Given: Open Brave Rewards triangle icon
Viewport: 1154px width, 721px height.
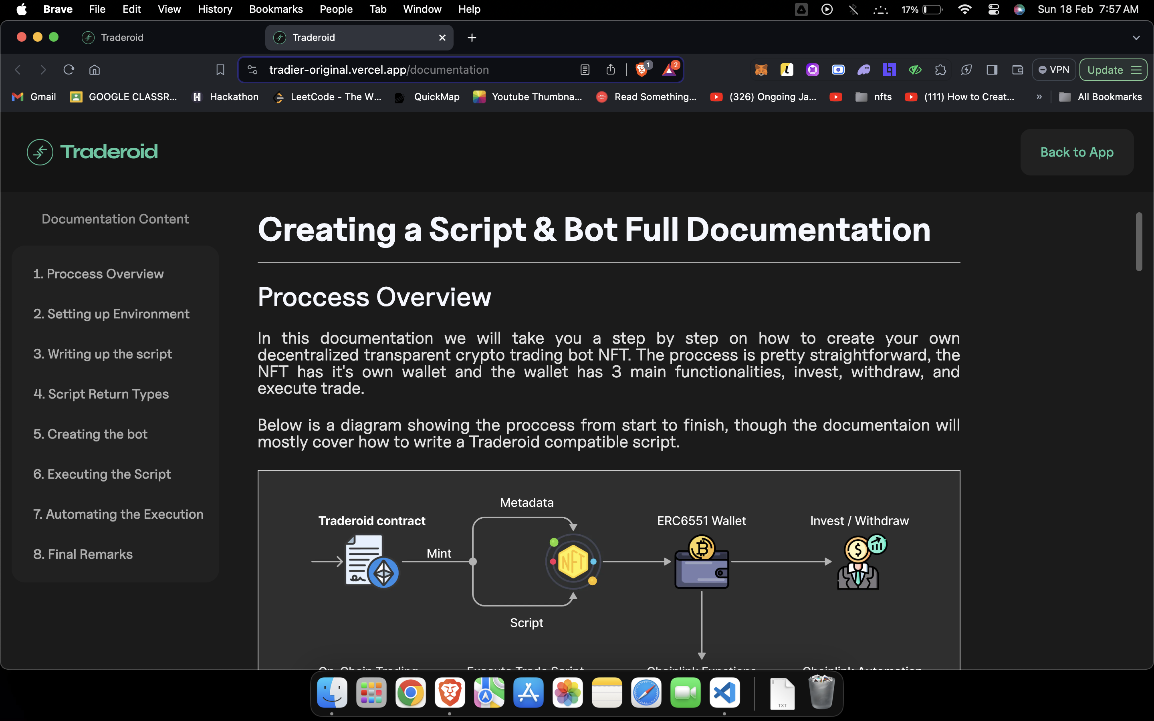Looking at the screenshot, I should click(x=670, y=70).
